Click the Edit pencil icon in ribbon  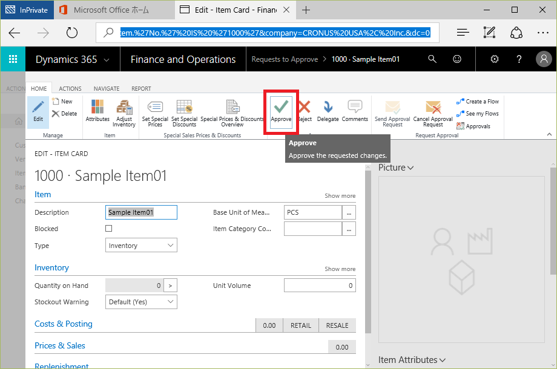pyautogui.click(x=38, y=112)
